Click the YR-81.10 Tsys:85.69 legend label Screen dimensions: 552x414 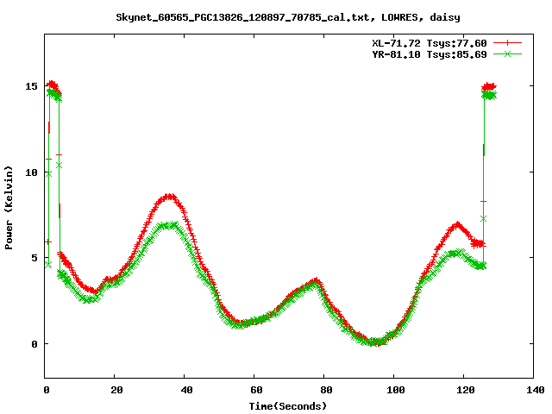430,54
